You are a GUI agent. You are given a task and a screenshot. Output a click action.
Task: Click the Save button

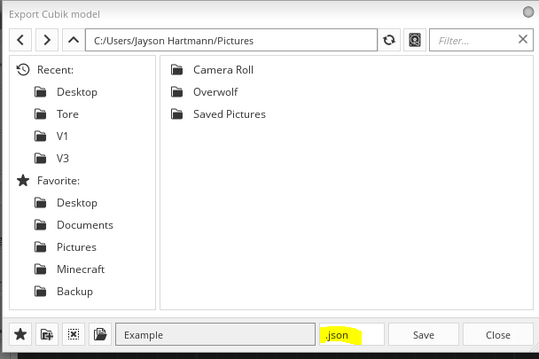(424, 334)
